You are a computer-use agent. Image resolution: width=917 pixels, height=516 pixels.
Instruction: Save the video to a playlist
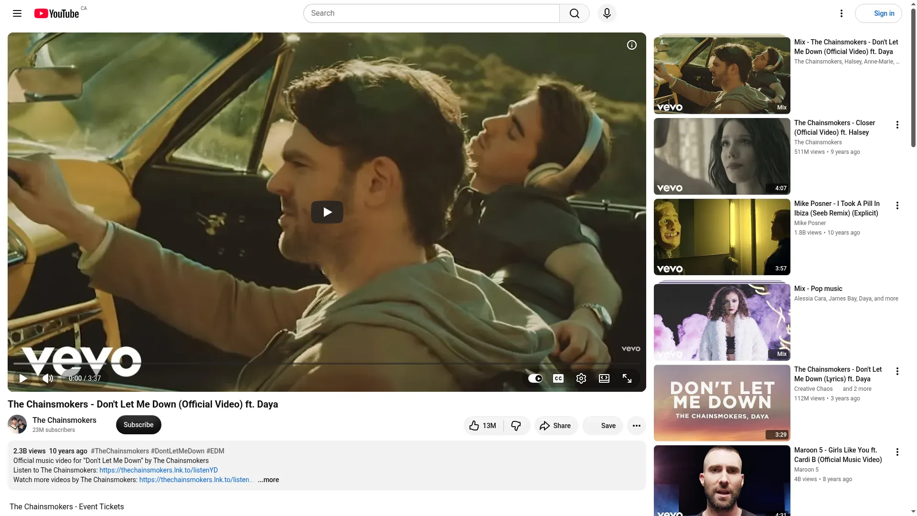pos(603,426)
